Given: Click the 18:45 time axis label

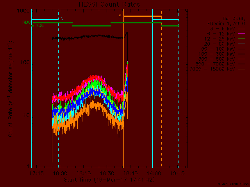Looking at the screenshot, I should click(130, 173).
